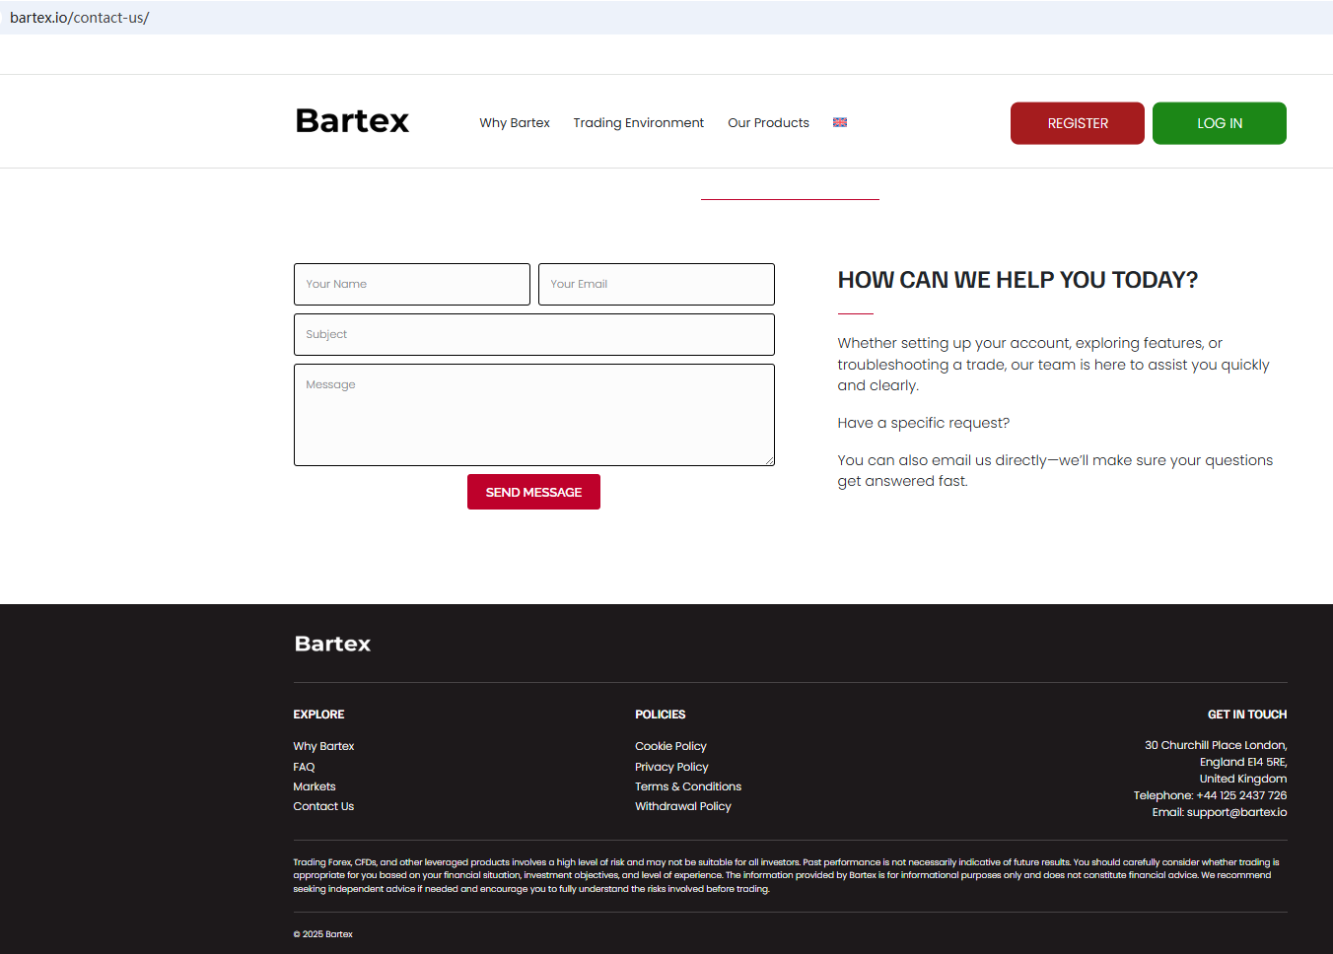The height and width of the screenshot is (954, 1333).
Task: Focus the Your Name input field
Action: point(412,284)
